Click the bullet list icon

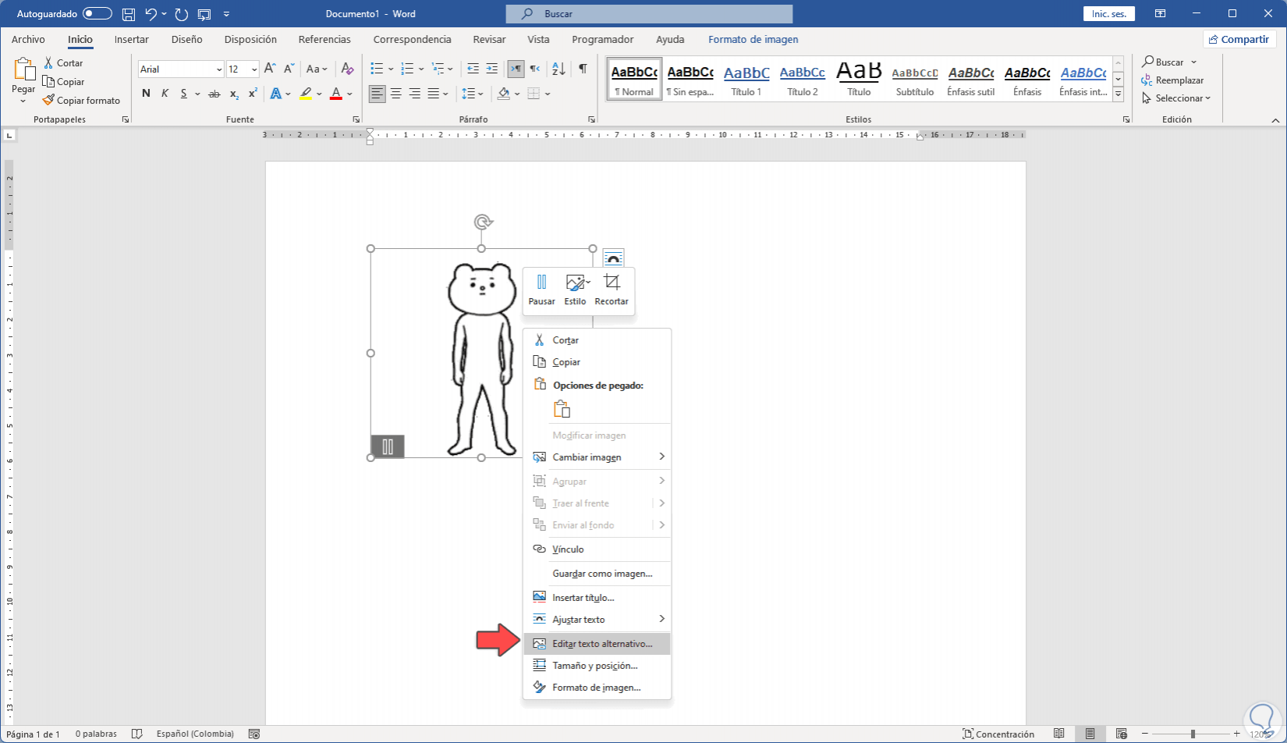(x=377, y=69)
